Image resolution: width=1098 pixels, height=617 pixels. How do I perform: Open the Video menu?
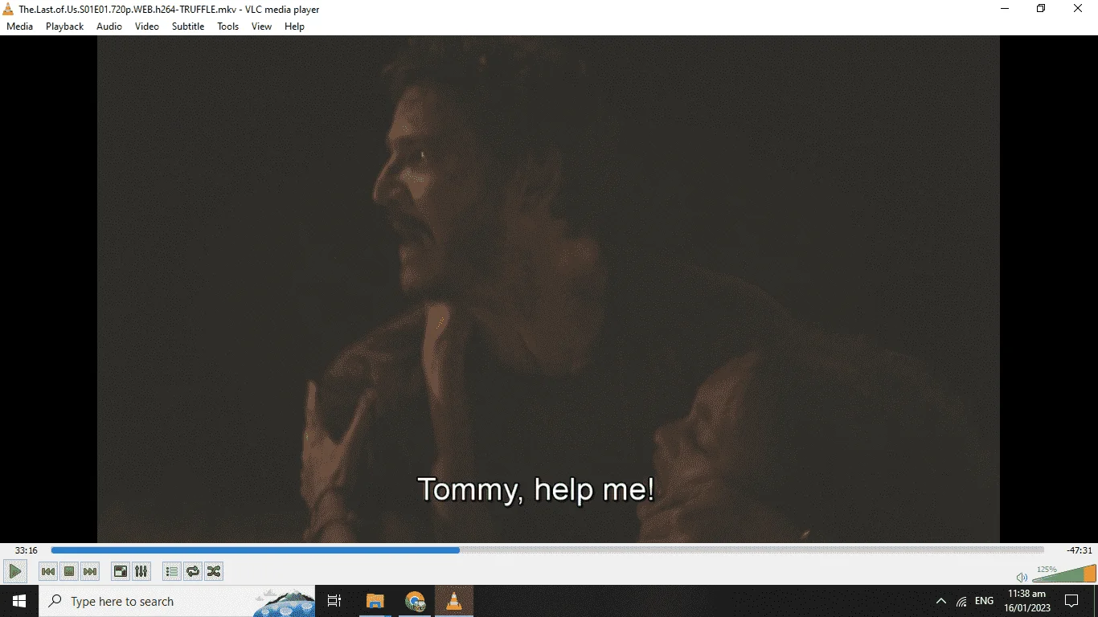(147, 27)
